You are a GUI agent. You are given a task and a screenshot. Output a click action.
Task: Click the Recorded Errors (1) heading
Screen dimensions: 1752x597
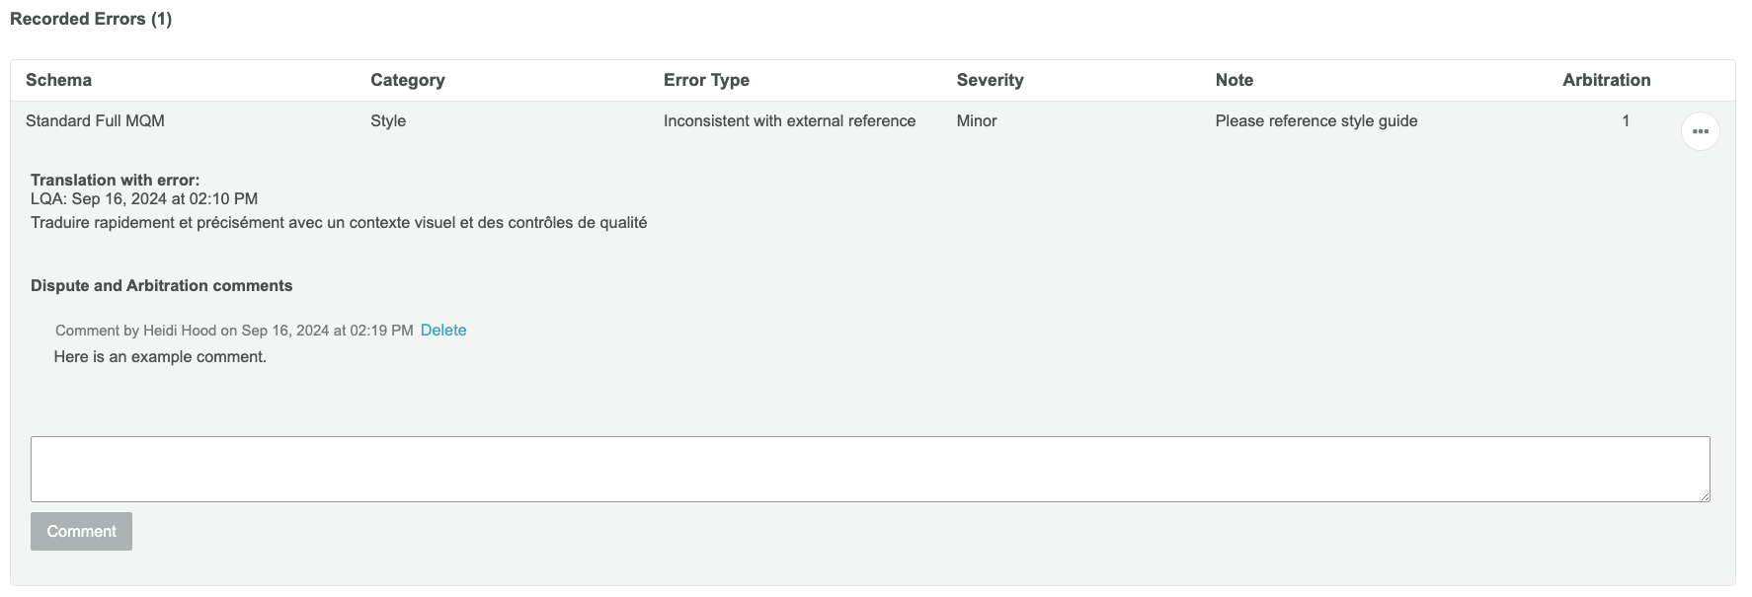91,19
